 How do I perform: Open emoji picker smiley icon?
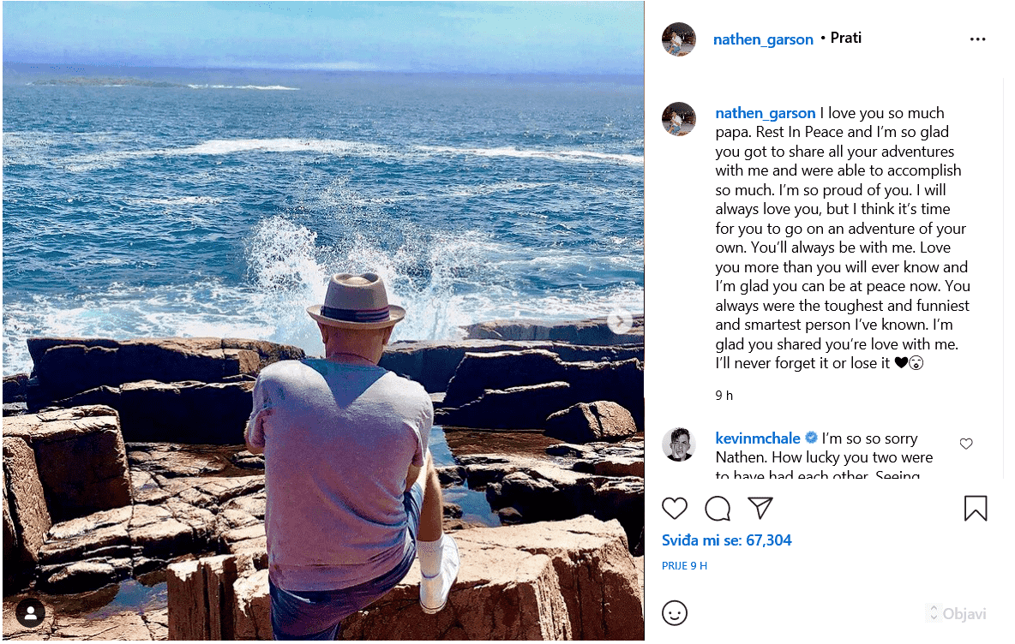675,613
